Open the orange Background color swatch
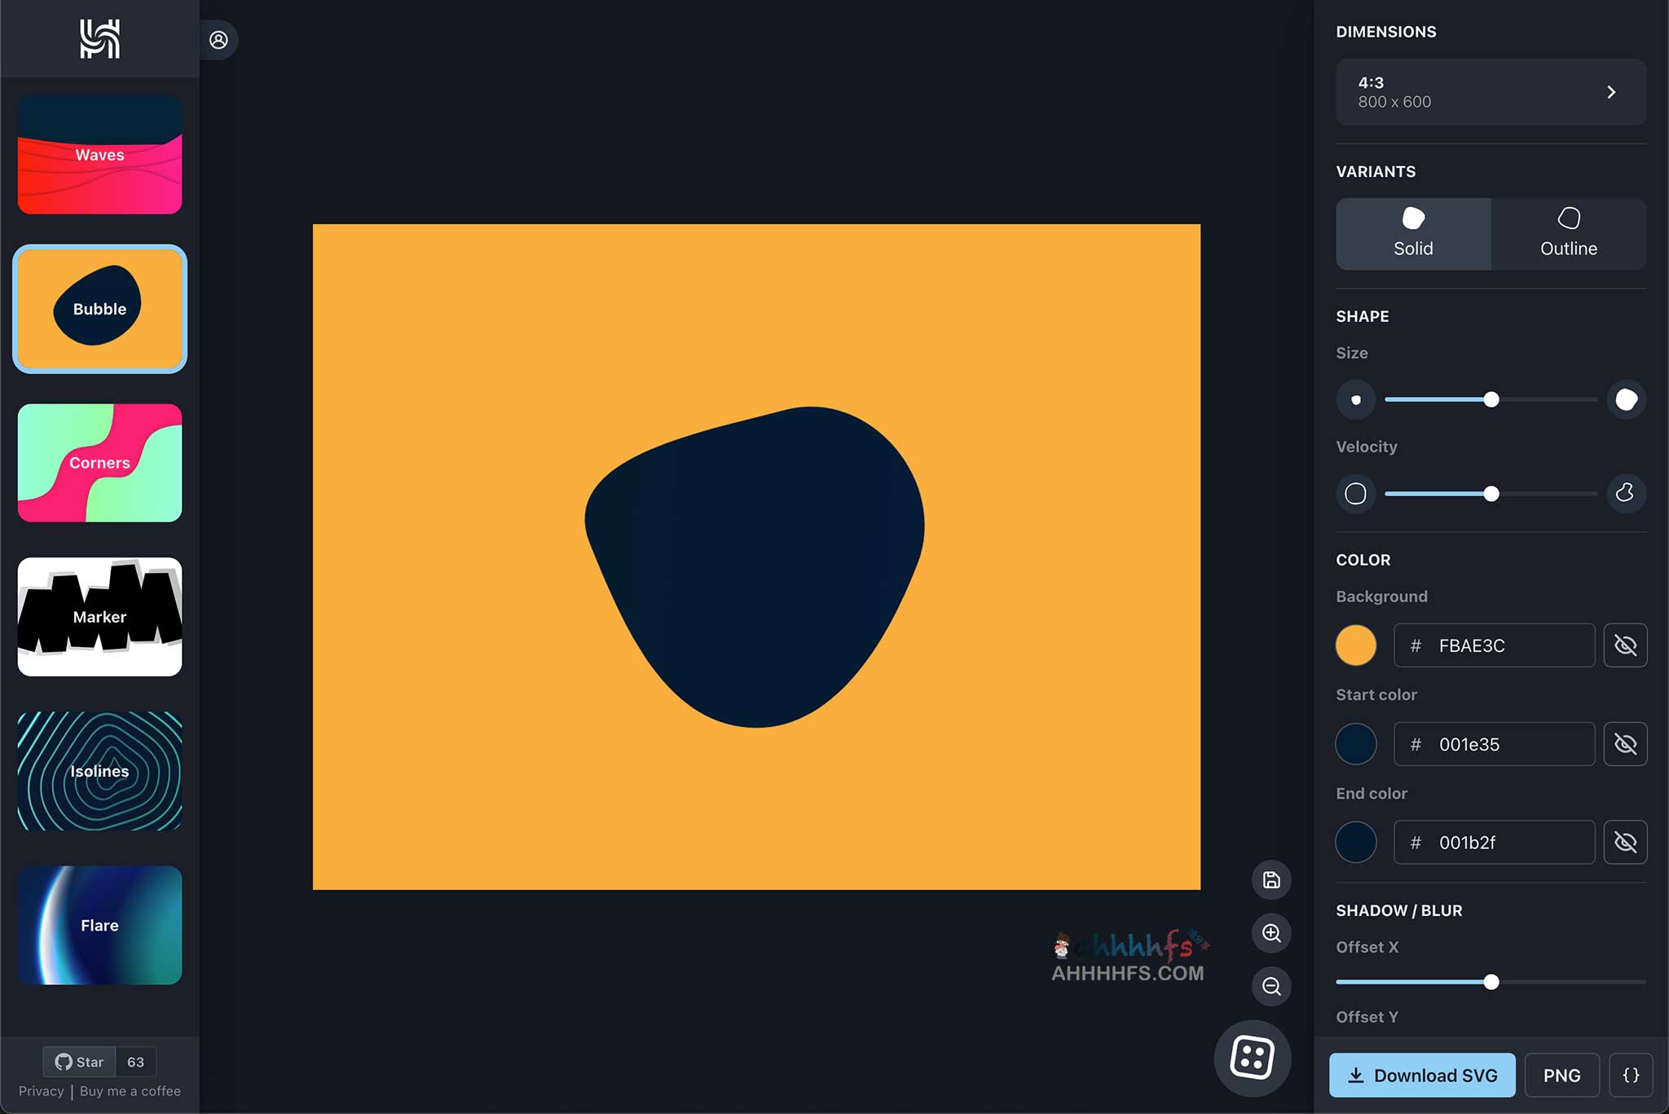This screenshot has height=1114, width=1669. point(1356,645)
